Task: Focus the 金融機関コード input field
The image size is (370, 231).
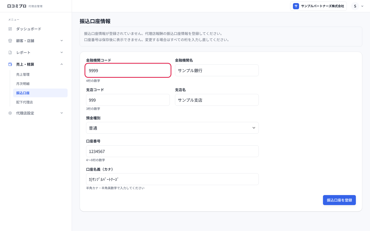Action: point(128,70)
